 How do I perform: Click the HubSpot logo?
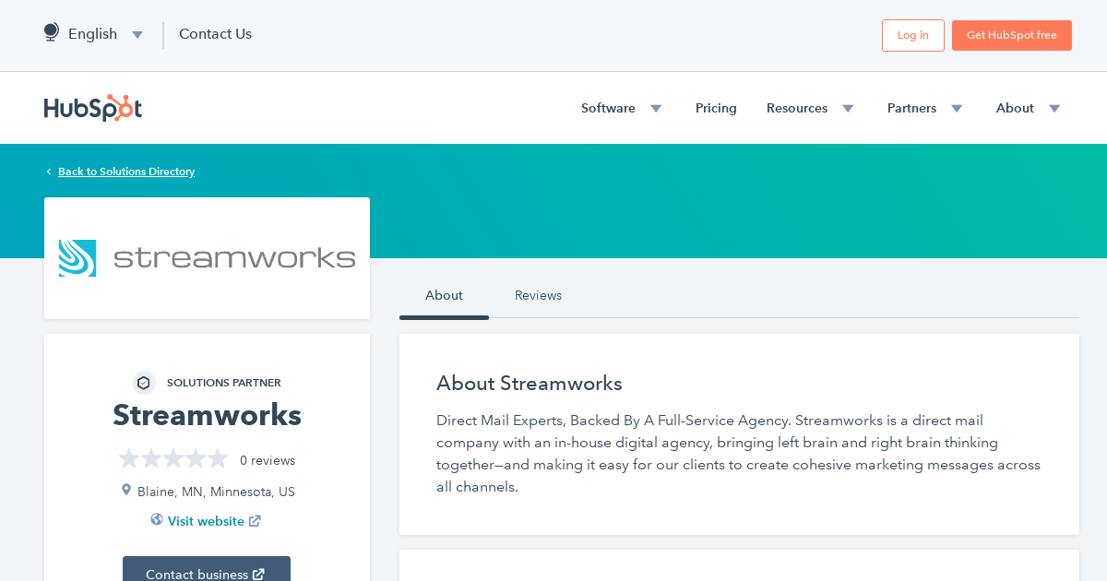click(93, 108)
